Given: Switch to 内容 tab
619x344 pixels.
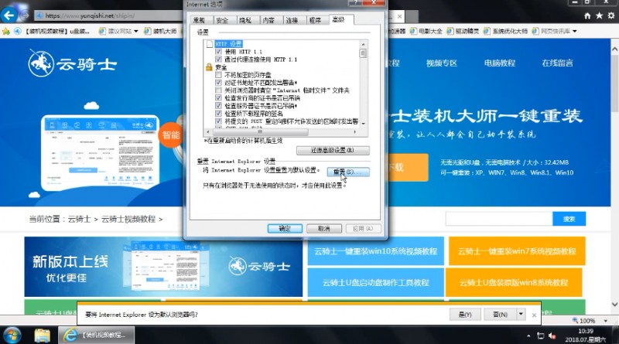Looking at the screenshot, I should point(268,20).
